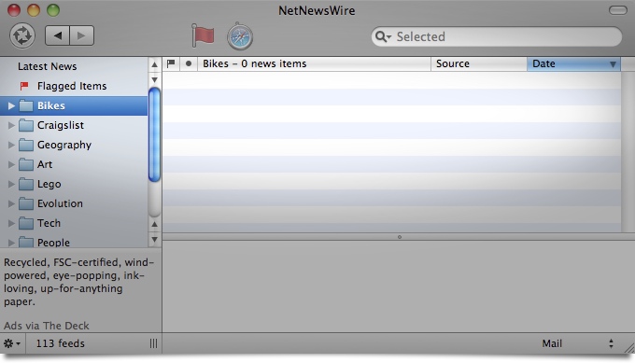Expand the Craigslist folder disclosure triangle
635x363 pixels.
click(11, 125)
